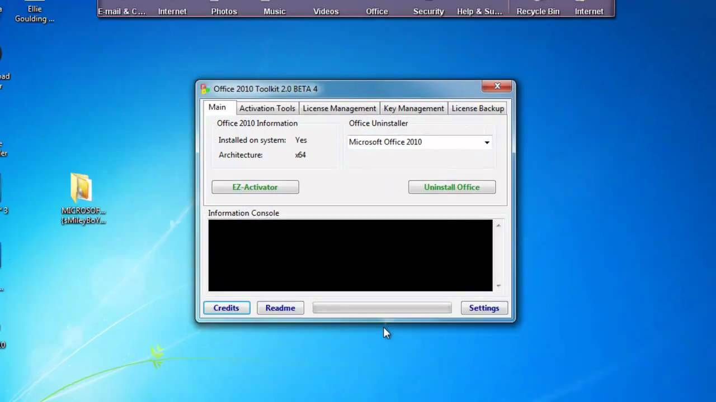Open the Office item in top bar
Viewport: 716px width, 402px height.
(x=377, y=11)
